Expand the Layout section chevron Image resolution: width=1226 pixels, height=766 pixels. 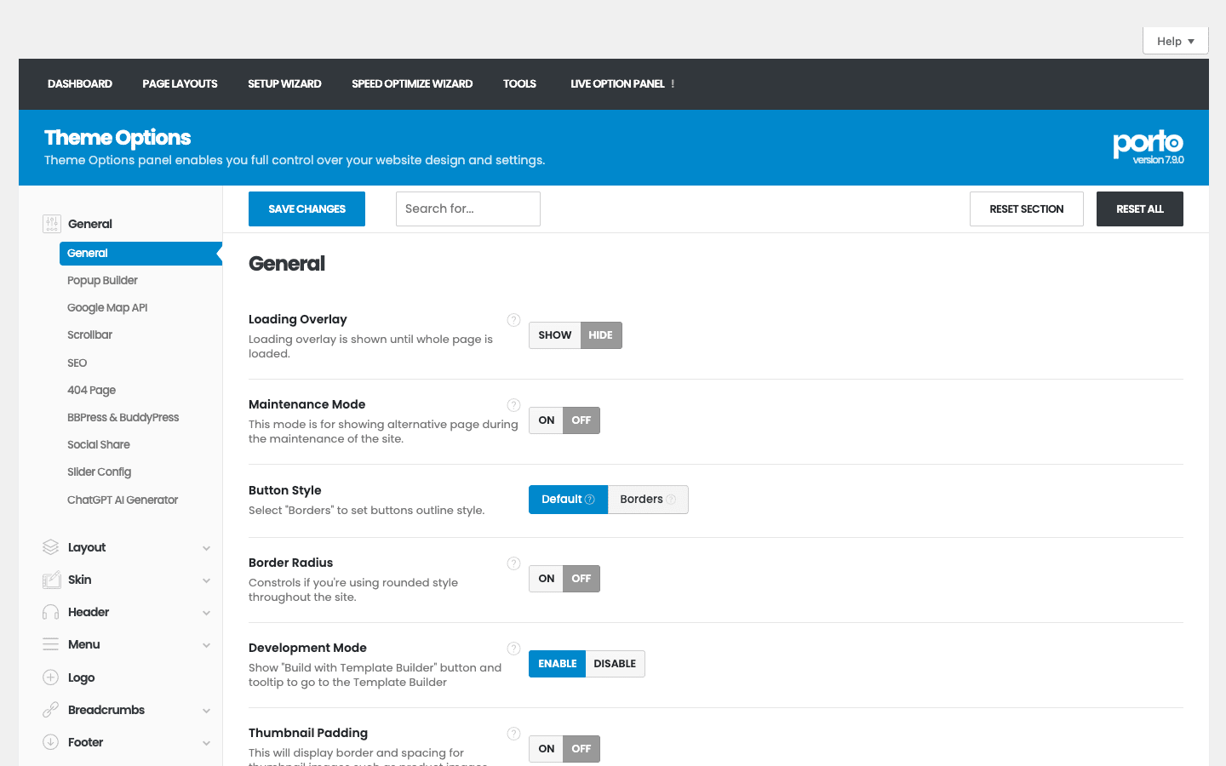(206, 548)
